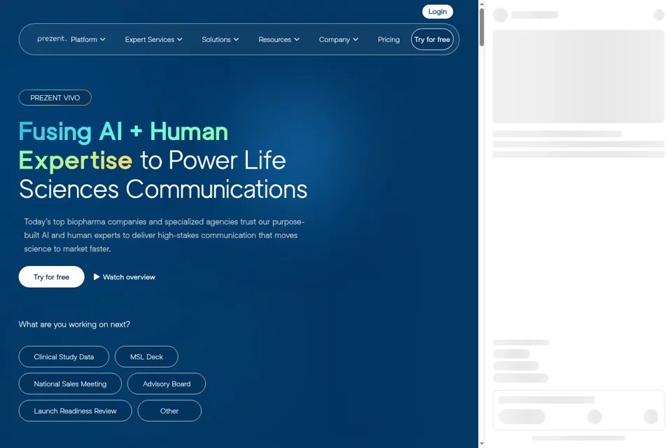Click the page vertical scrollbar thumb
Viewport: 672px width, 448px height.
(x=482, y=27)
